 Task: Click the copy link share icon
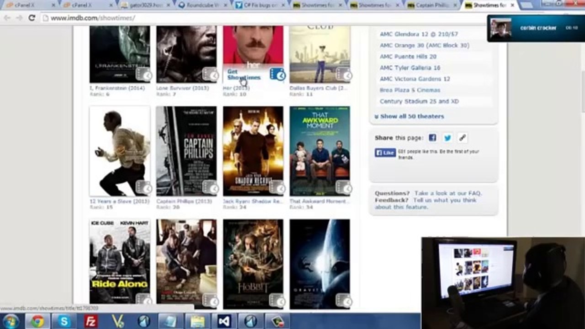[463, 138]
